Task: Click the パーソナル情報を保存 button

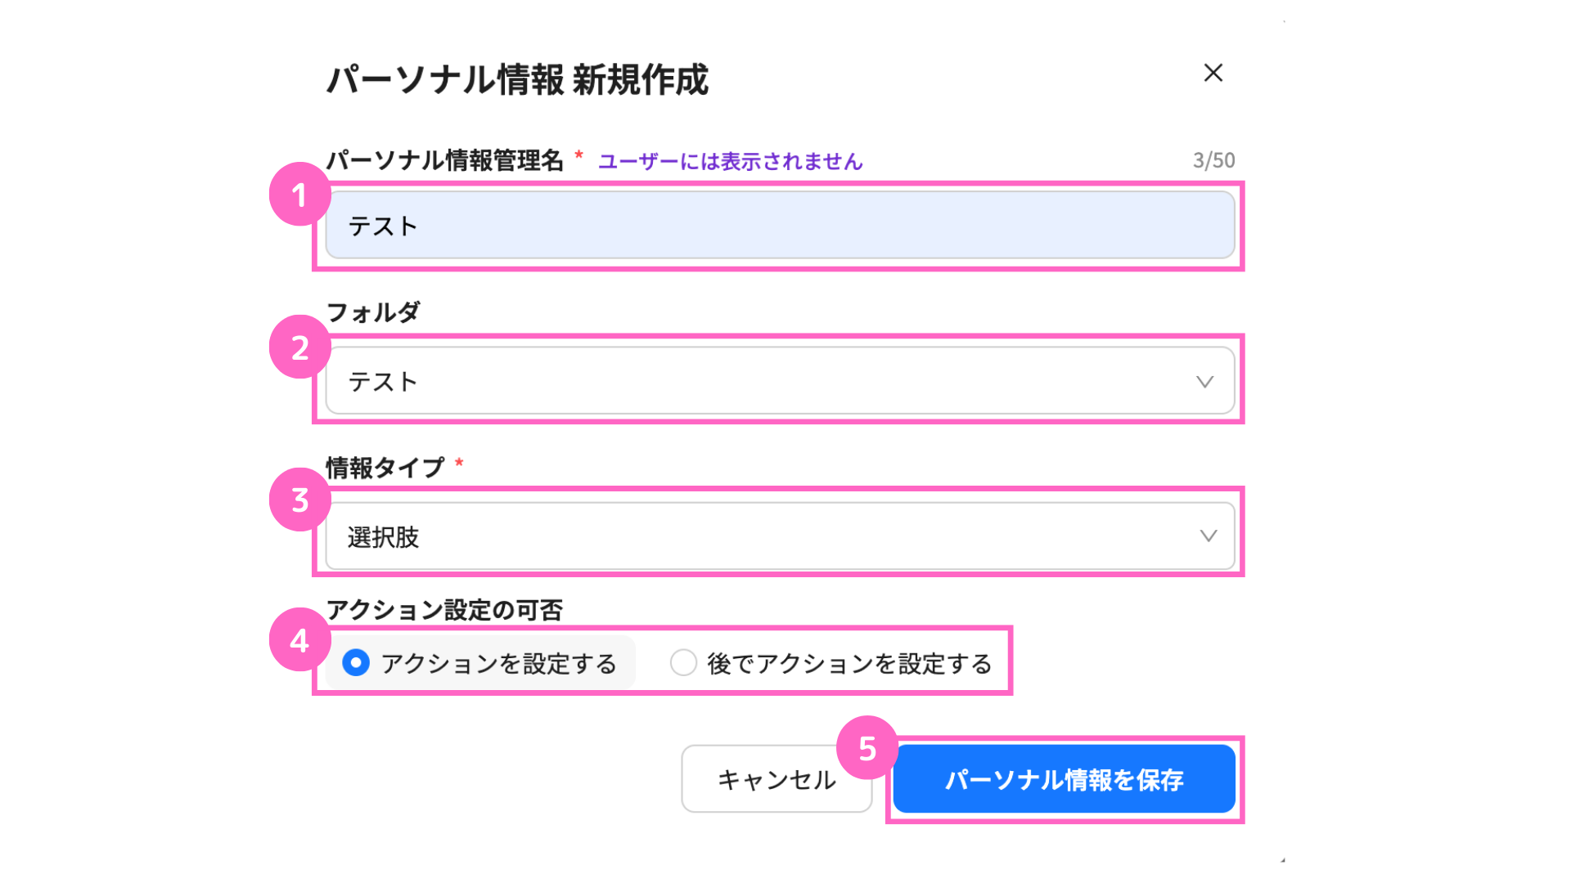Action: [1064, 779]
